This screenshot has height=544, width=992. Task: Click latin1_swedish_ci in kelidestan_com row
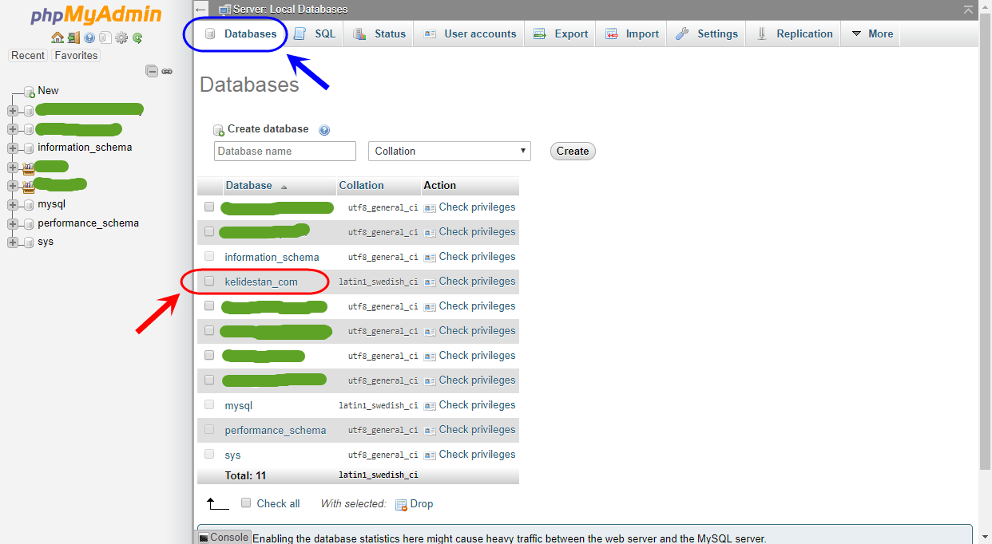click(379, 282)
